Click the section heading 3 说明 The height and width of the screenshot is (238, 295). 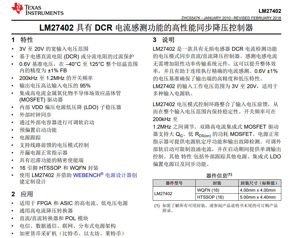point(164,40)
